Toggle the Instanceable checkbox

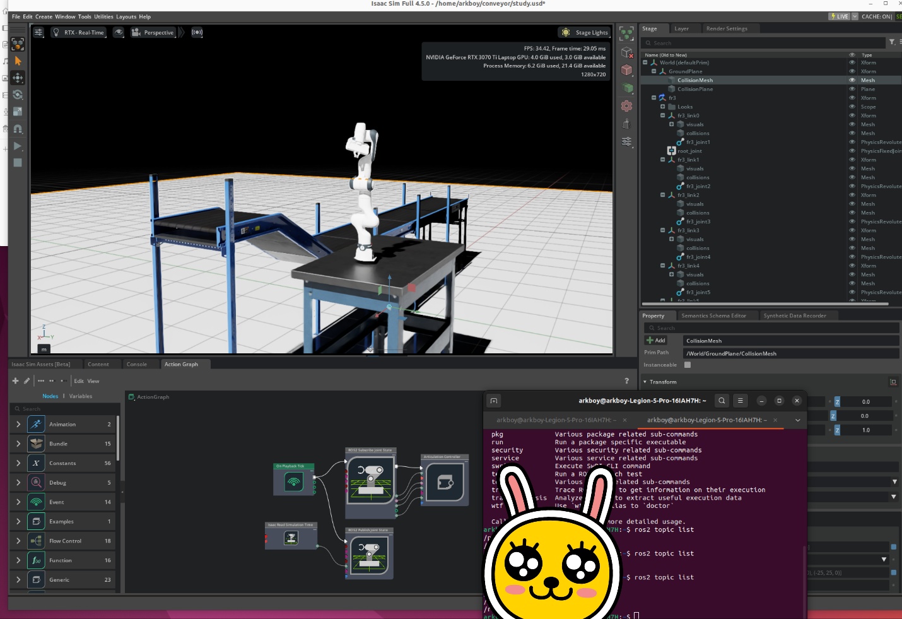coord(688,365)
